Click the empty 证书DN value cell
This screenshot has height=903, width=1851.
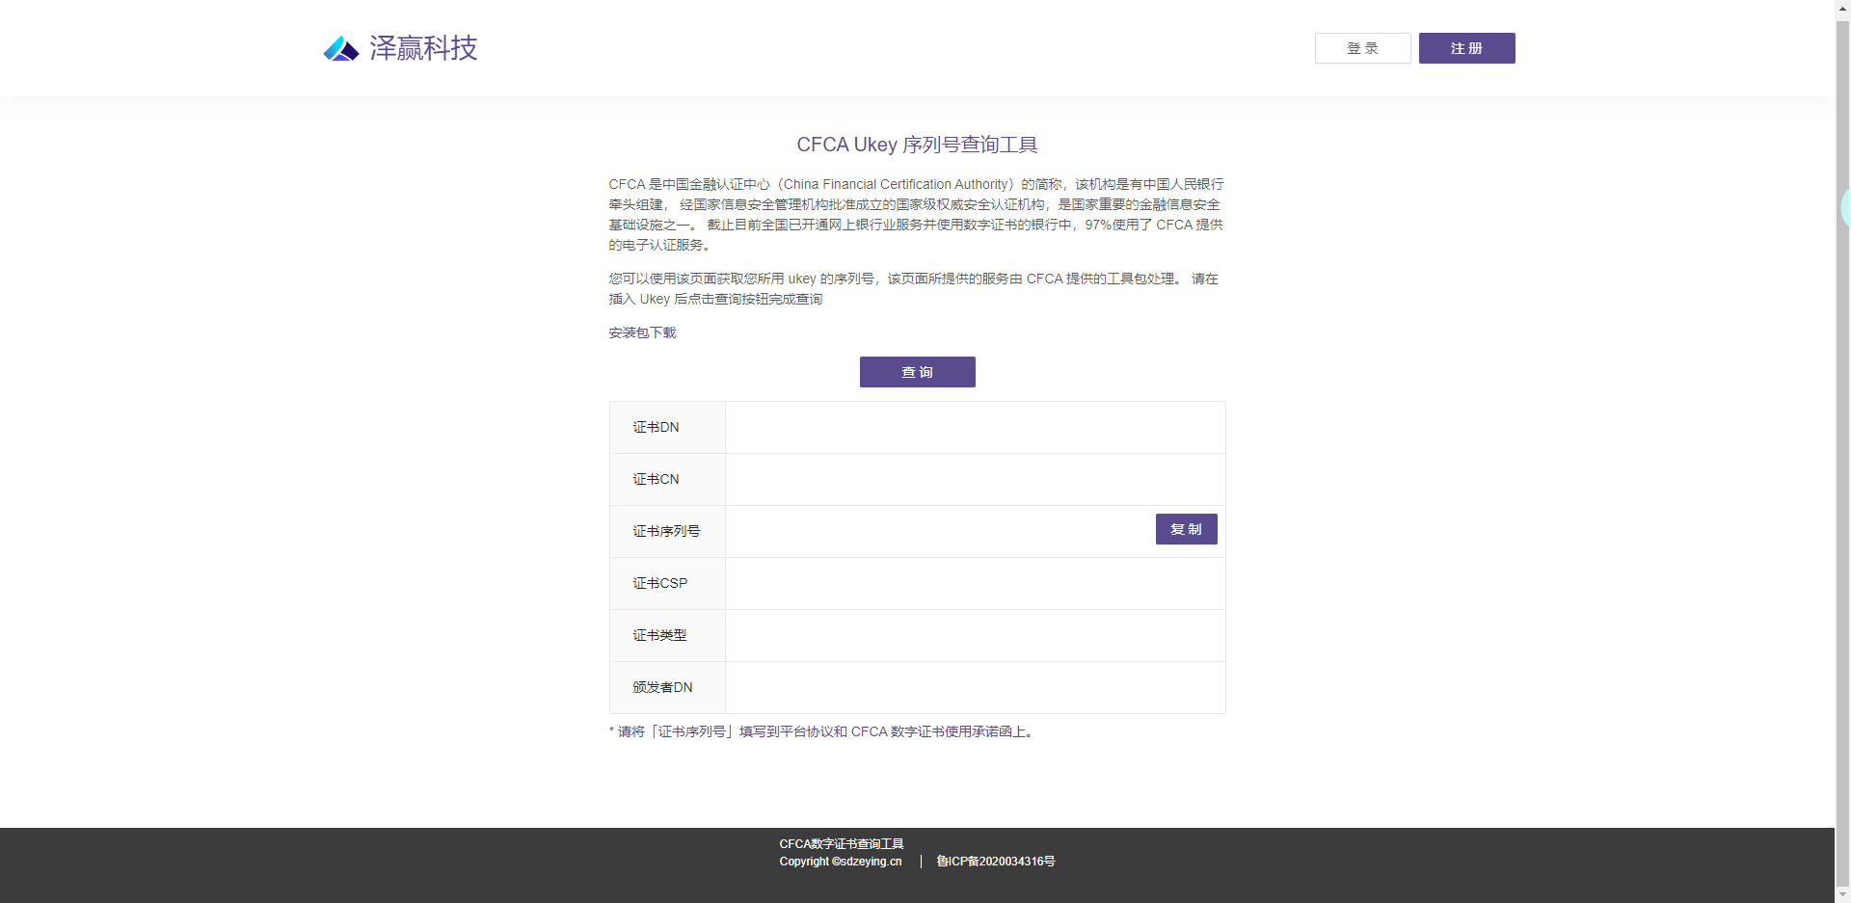[x=975, y=427]
